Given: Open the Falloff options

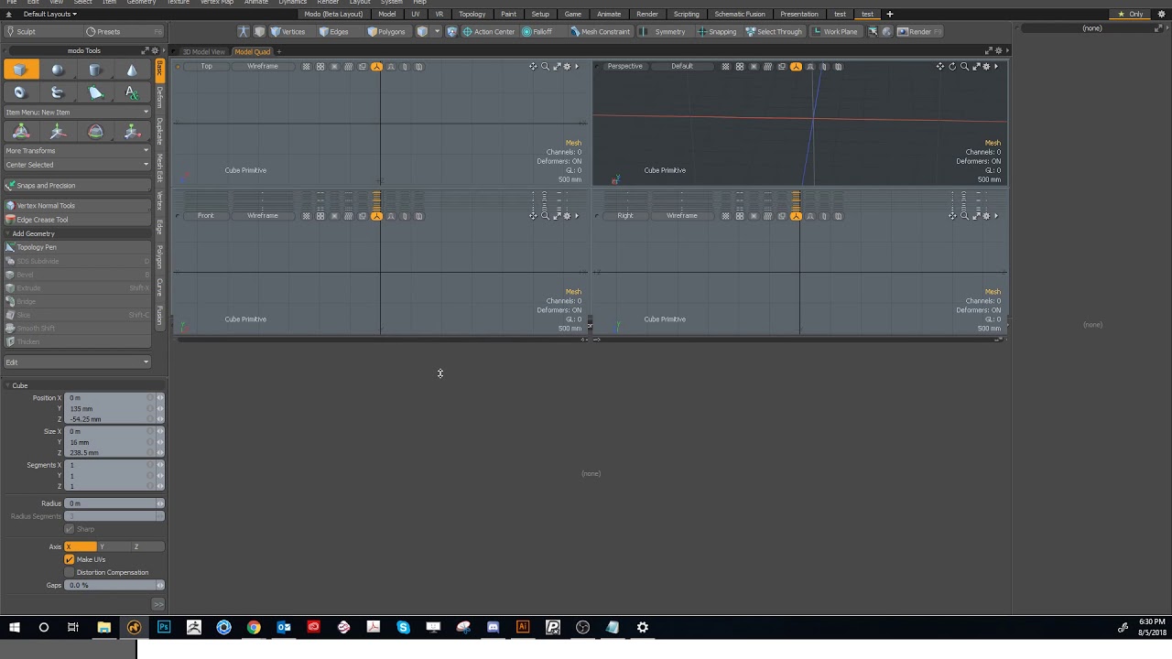Looking at the screenshot, I should 537,31.
